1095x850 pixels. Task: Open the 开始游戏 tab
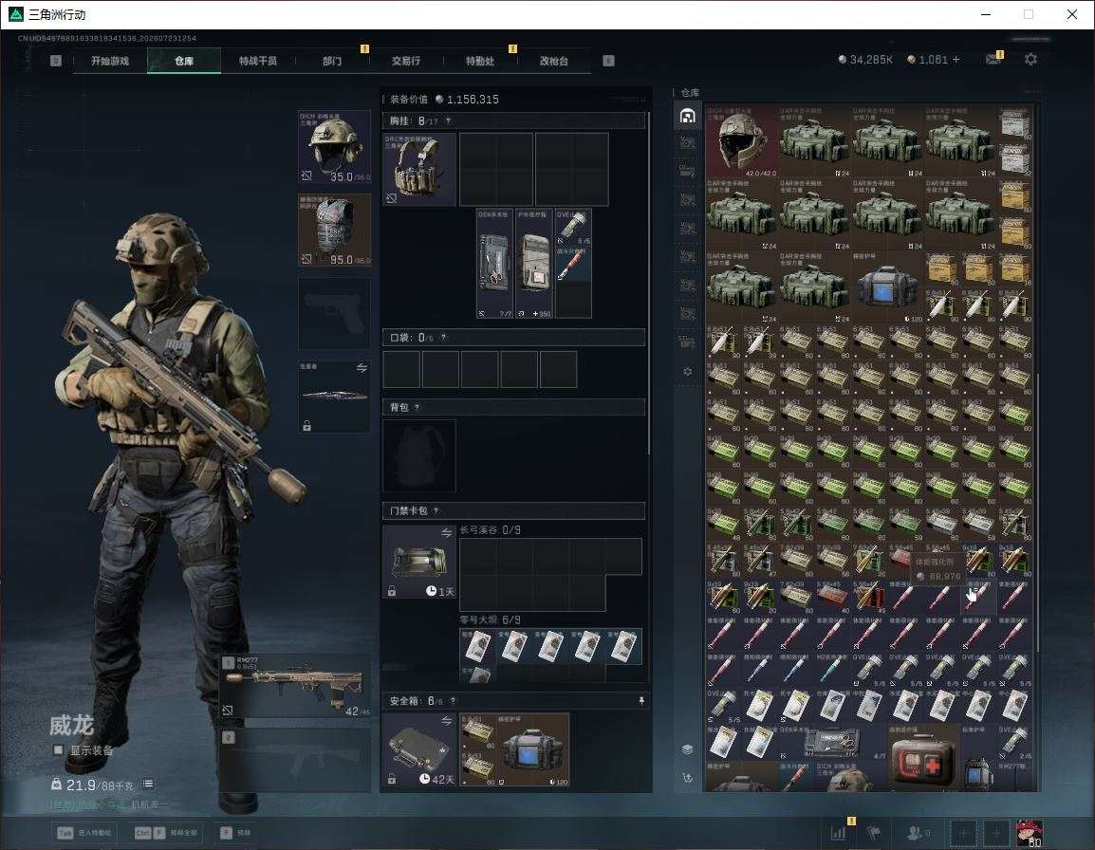[110, 61]
